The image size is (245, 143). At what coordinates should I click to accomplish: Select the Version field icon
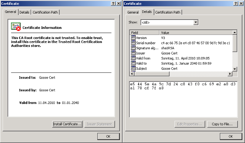pos(133,38)
